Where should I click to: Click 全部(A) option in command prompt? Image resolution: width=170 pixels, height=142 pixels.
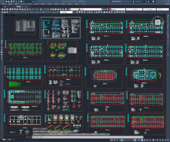(x=37, y=134)
